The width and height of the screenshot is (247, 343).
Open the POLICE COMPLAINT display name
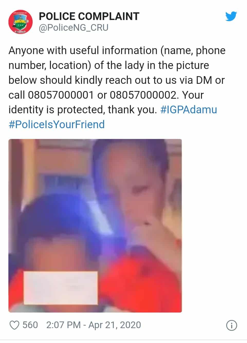tap(89, 16)
